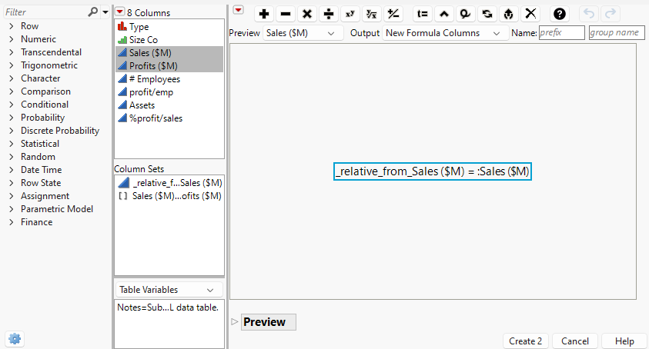Click the delete expression X button

(x=530, y=14)
